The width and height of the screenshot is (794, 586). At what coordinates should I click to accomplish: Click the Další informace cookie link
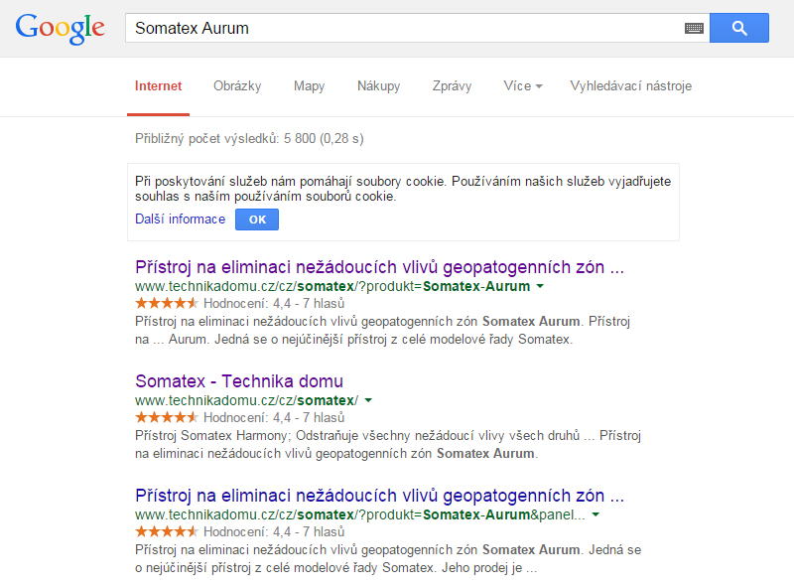point(180,219)
